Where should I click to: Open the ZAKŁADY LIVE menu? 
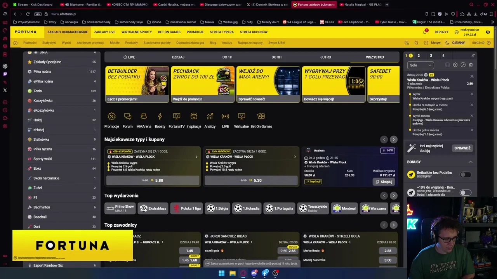[x=104, y=32]
